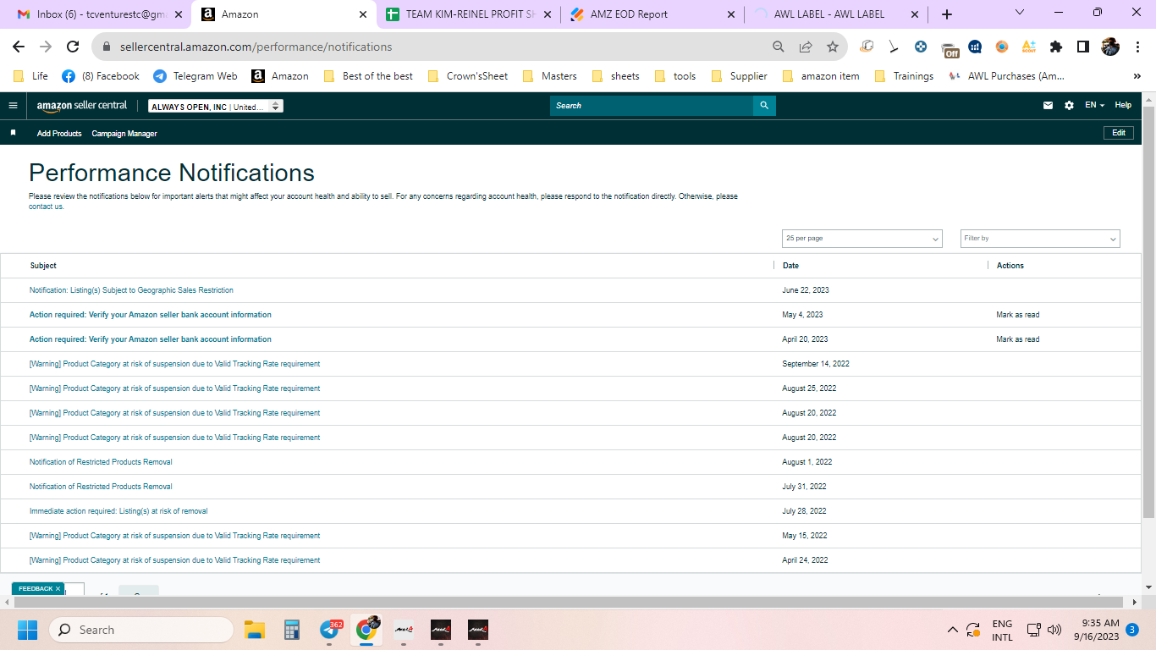Click the Windows taskbar Search box

point(141,630)
